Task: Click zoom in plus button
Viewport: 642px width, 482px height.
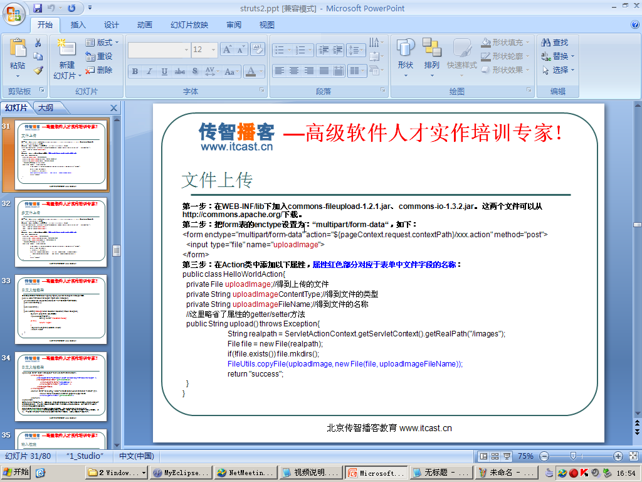Action: click(x=618, y=456)
